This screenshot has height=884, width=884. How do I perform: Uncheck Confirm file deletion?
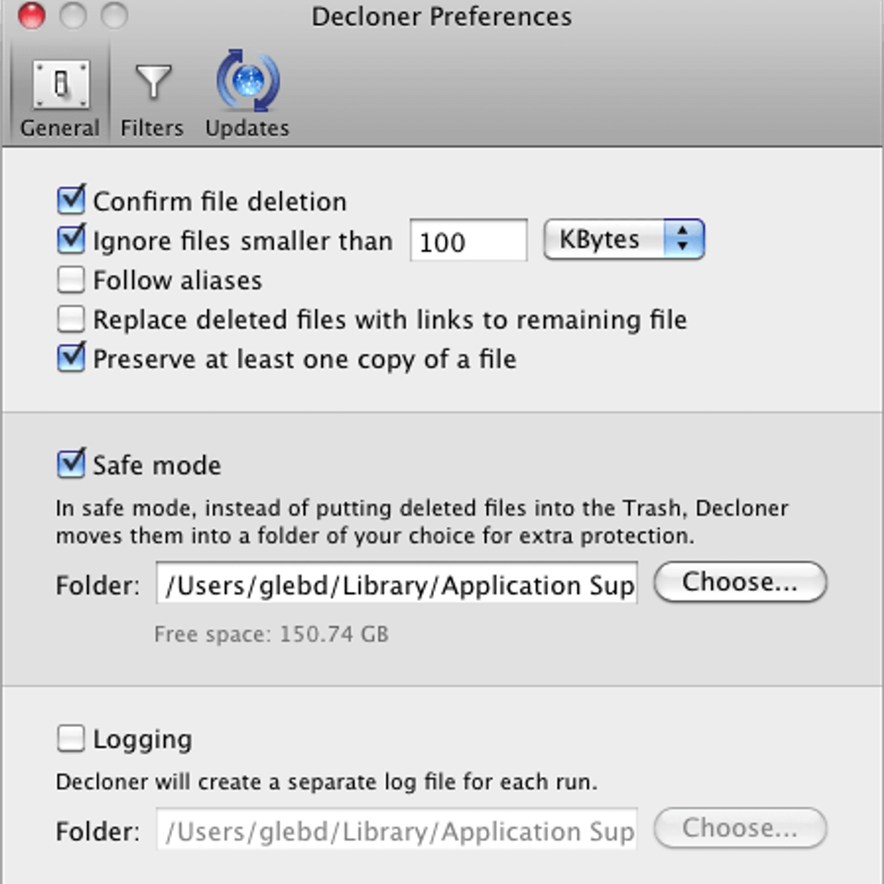click(x=71, y=201)
